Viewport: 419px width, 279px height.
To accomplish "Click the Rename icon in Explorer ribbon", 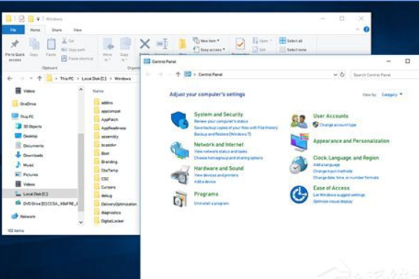I will coord(162,43).
